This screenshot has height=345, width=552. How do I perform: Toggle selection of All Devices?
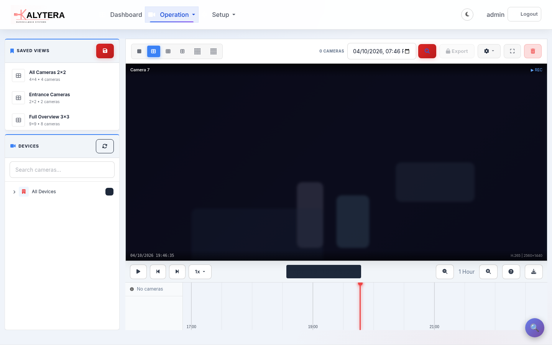[x=109, y=192]
